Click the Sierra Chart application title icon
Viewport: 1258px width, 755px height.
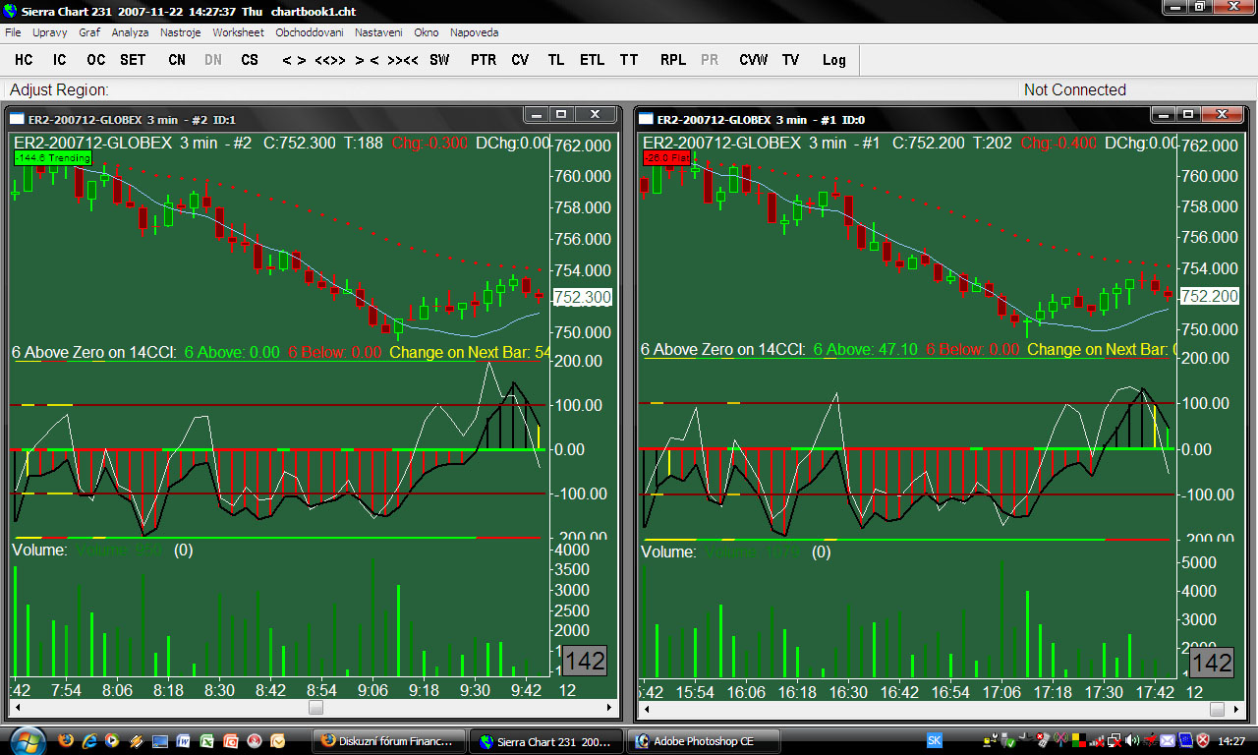point(10,11)
